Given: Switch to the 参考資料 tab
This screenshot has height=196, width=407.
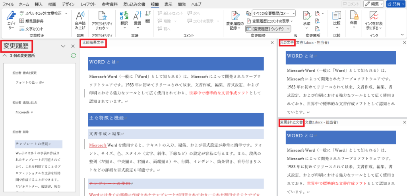Looking at the screenshot, I should (110, 4).
